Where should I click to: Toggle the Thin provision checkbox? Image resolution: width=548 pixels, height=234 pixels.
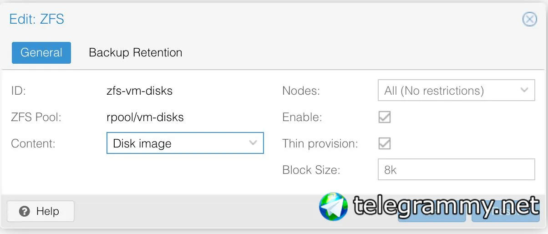[385, 143]
